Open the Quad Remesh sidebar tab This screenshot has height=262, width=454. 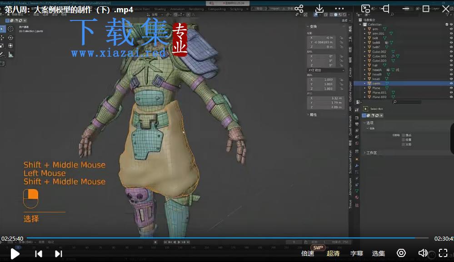pyautogui.click(x=350, y=125)
